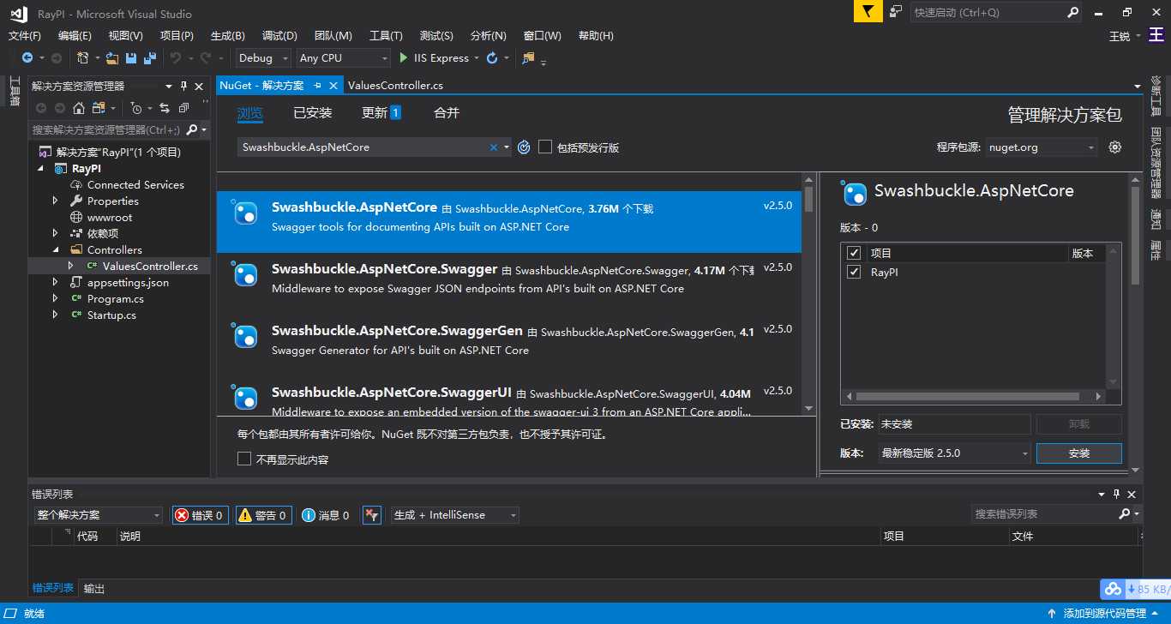Expand the Startup.cs node
Image resolution: width=1171 pixels, height=624 pixels.
56,315
